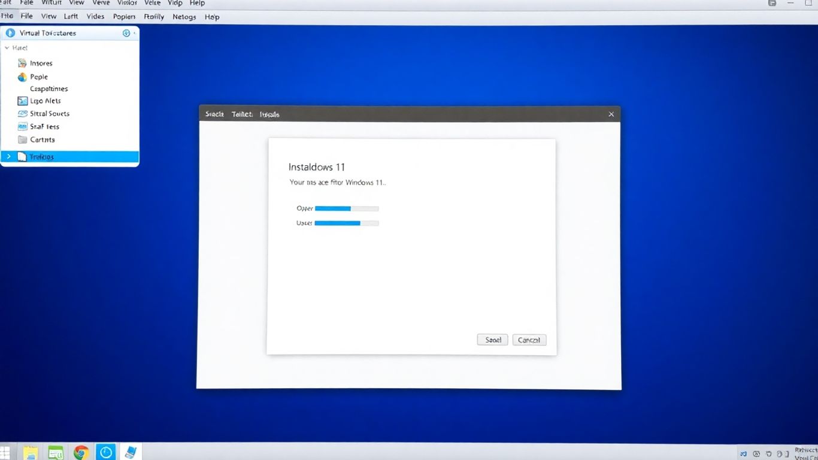
Task: Click the Sanel button
Action: click(493, 340)
